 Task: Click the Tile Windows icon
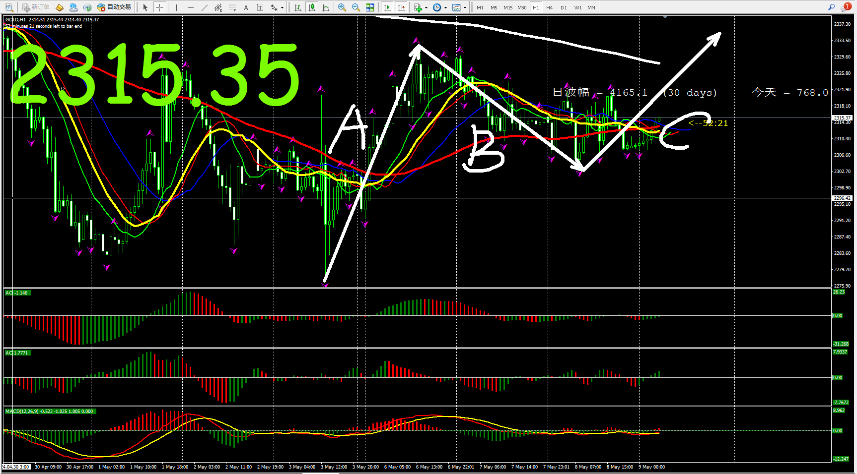[370, 7]
